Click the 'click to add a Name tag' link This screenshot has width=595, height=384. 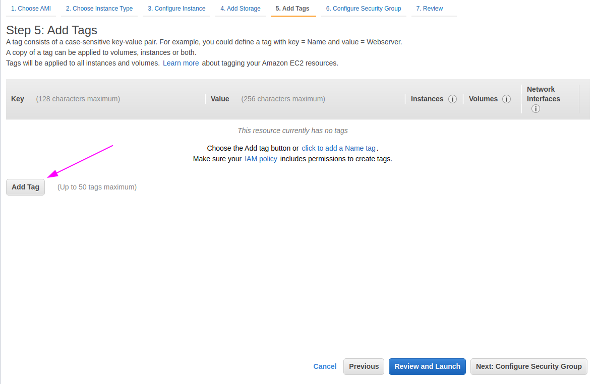click(338, 148)
